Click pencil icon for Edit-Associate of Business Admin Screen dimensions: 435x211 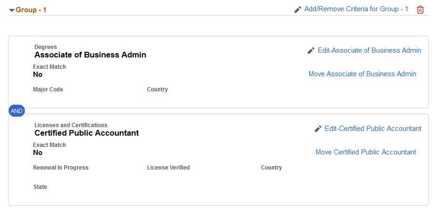(x=311, y=50)
